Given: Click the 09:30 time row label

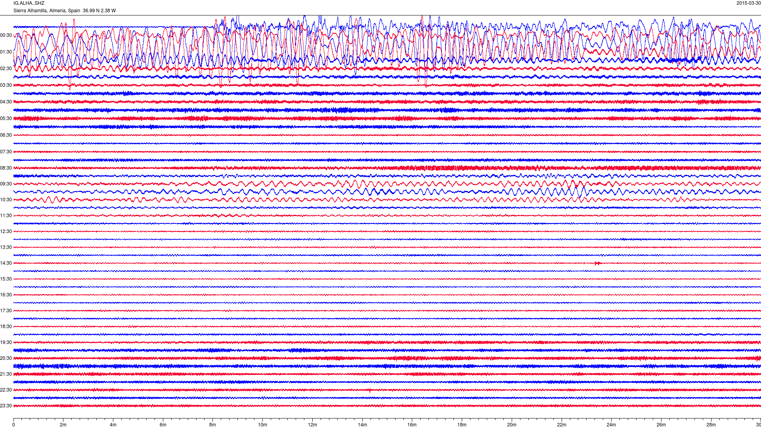Looking at the screenshot, I should coord(6,184).
